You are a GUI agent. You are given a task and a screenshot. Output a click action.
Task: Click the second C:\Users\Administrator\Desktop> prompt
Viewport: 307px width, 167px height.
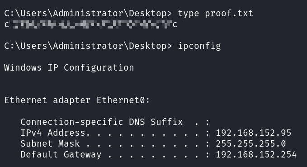(x=88, y=46)
